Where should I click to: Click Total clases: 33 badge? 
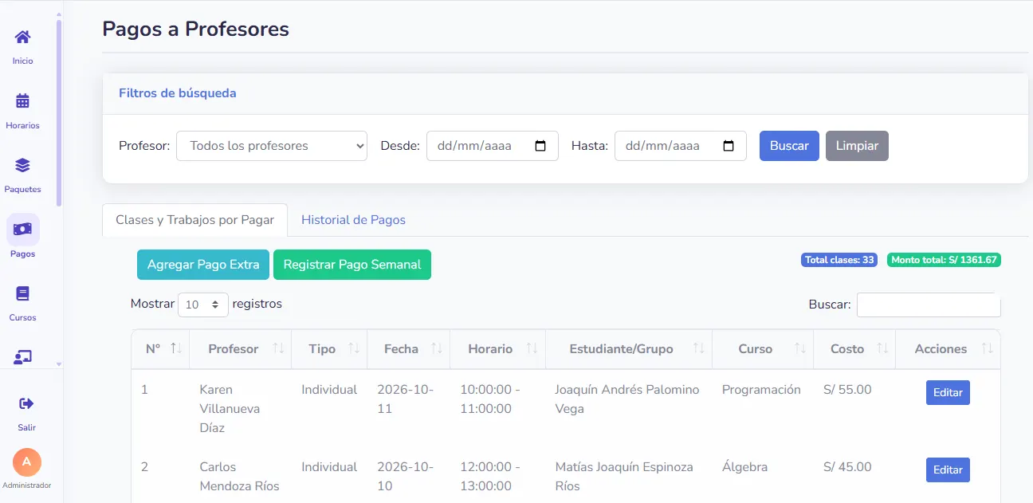click(x=839, y=260)
